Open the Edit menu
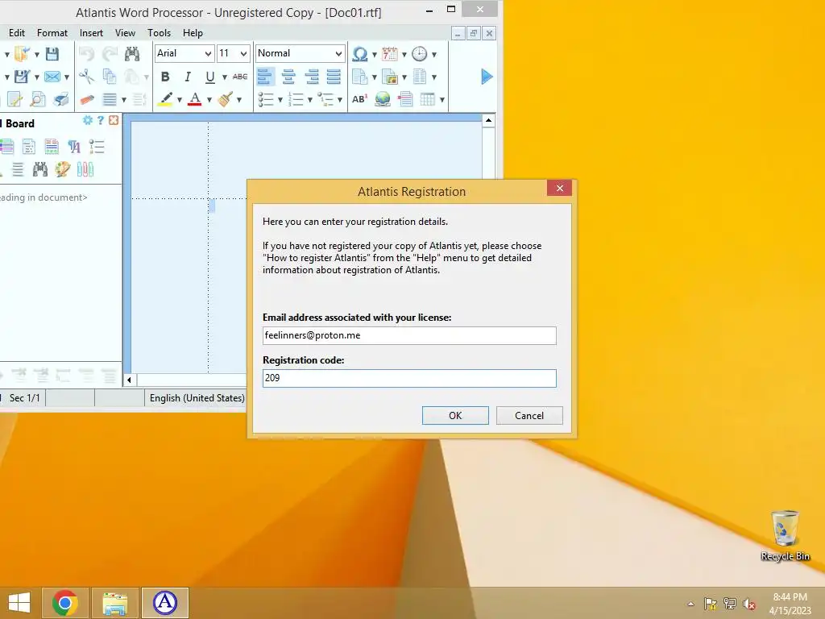Viewport: 825px width, 619px height. (x=17, y=32)
